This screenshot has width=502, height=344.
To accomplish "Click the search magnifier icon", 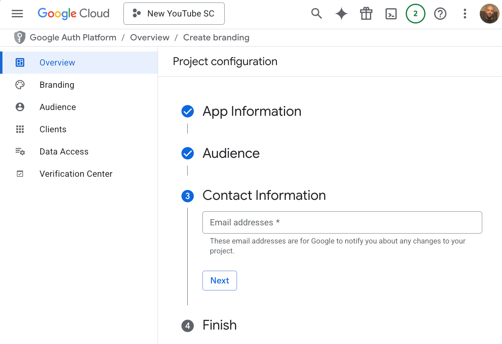I will (316, 14).
